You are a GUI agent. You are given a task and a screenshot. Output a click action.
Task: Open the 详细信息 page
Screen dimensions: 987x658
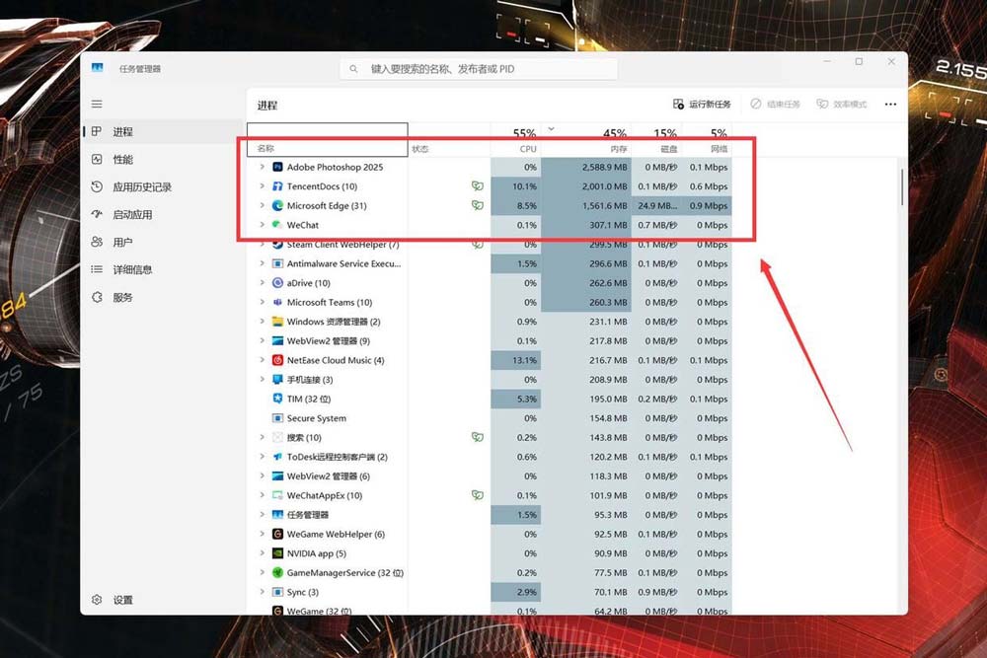pyautogui.click(x=163, y=270)
